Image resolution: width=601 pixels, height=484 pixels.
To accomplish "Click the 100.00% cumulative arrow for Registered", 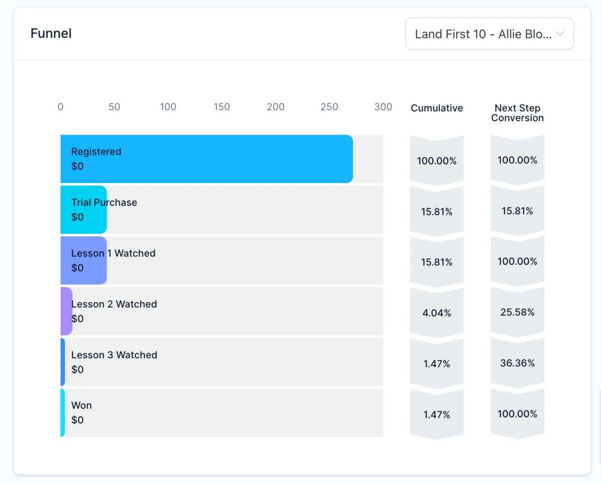I will (437, 161).
